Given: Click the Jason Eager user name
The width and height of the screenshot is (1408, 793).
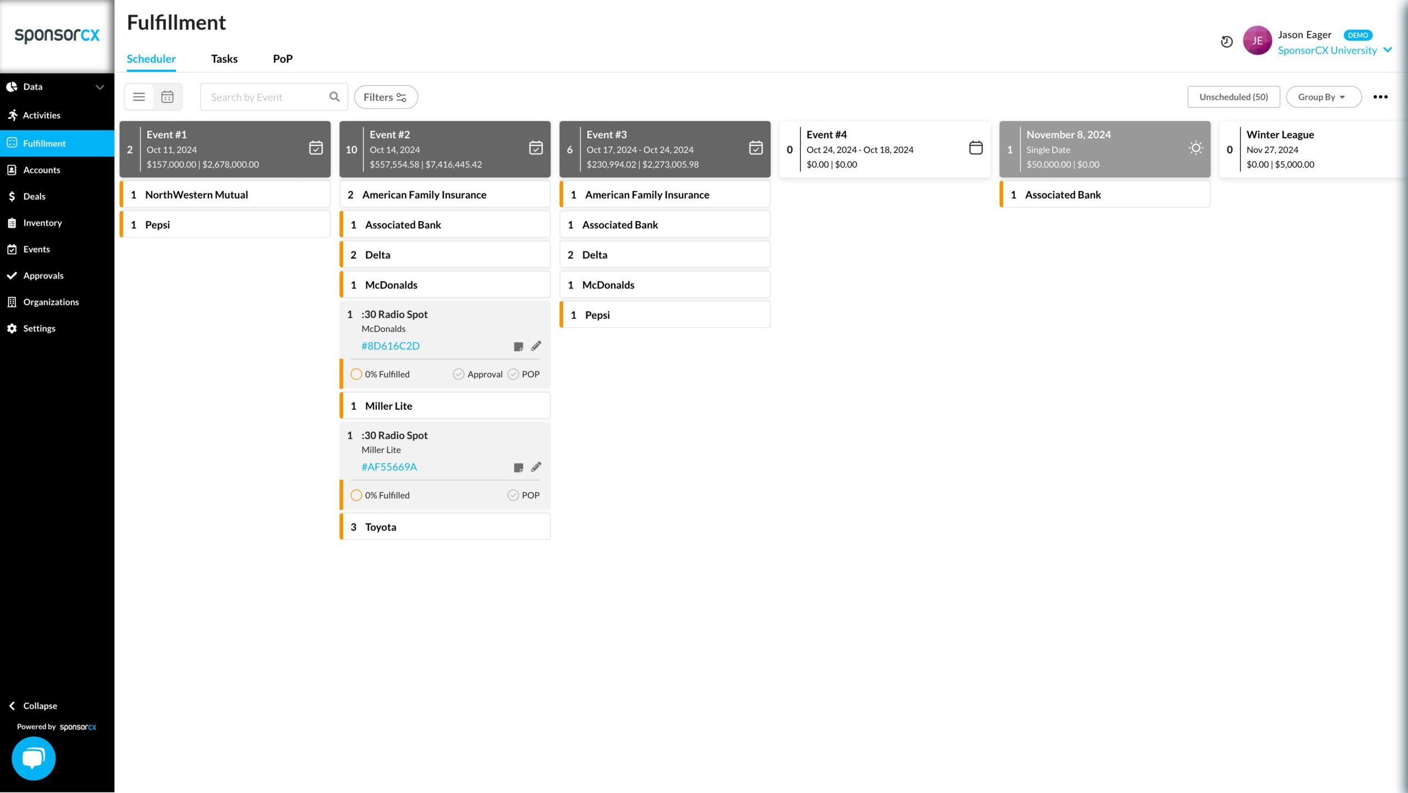Looking at the screenshot, I should [1305, 35].
